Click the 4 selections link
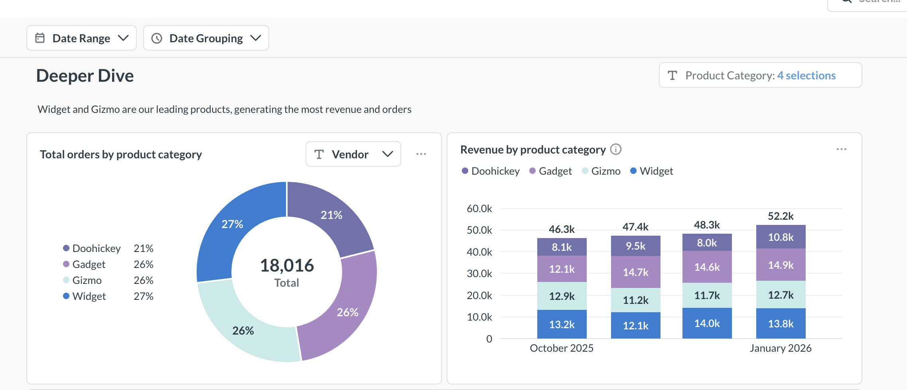The image size is (907, 390). point(806,75)
